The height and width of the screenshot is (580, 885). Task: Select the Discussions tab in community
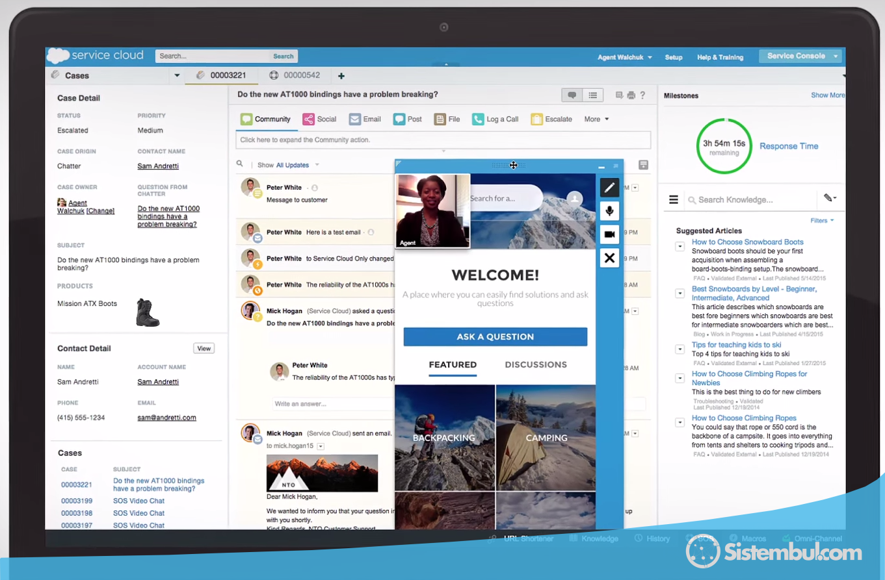tap(536, 365)
